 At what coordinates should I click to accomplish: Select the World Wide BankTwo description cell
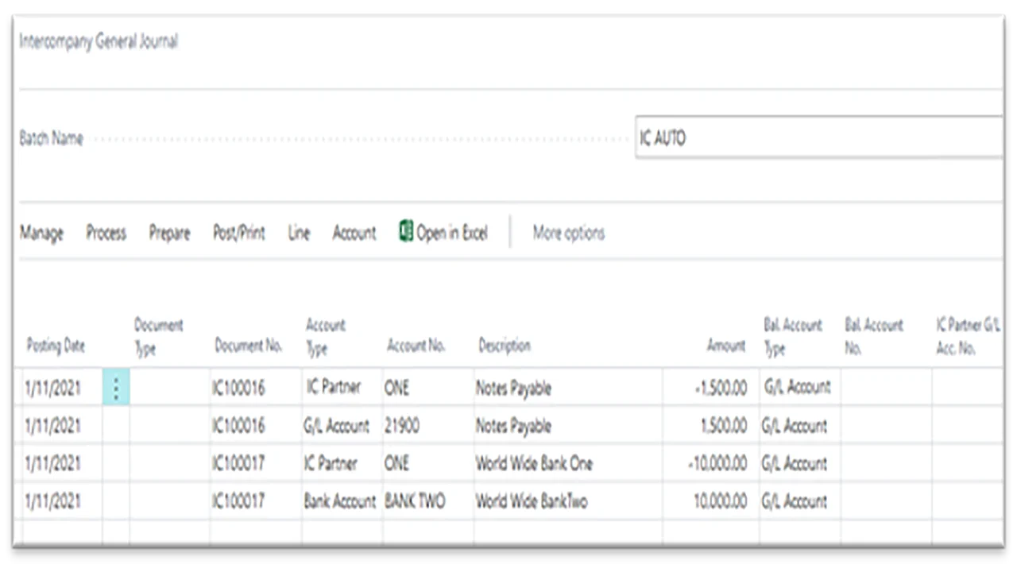(568, 501)
